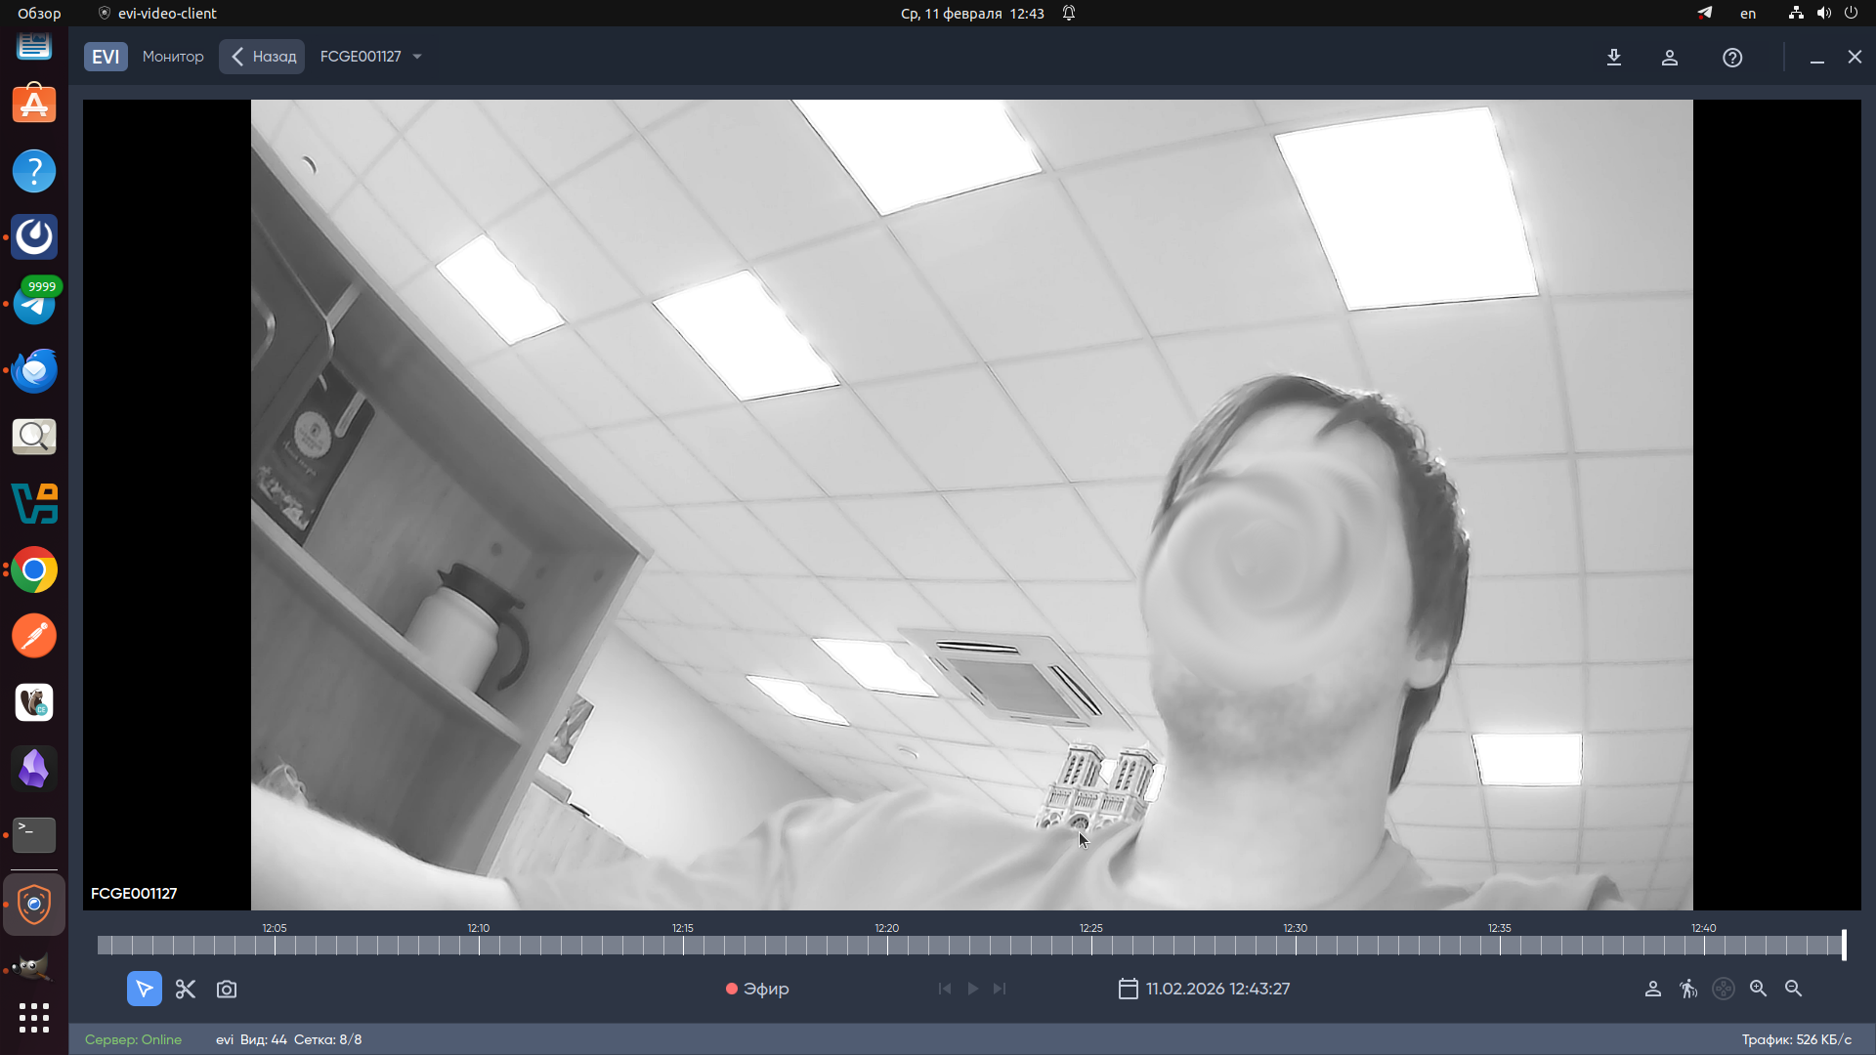Take a snapshot with camera icon
The height and width of the screenshot is (1055, 1876).
(227, 989)
